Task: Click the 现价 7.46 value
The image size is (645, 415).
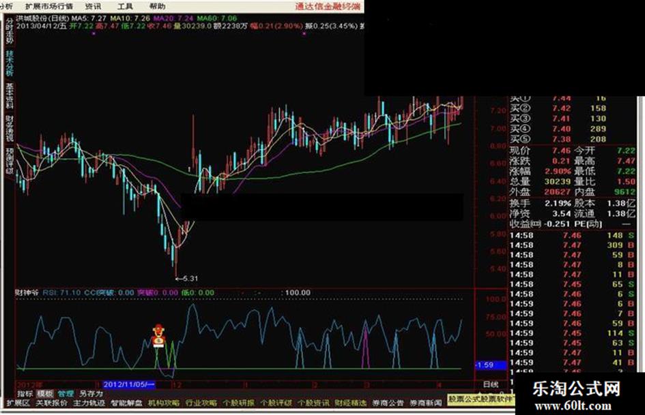Action: tap(561, 151)
